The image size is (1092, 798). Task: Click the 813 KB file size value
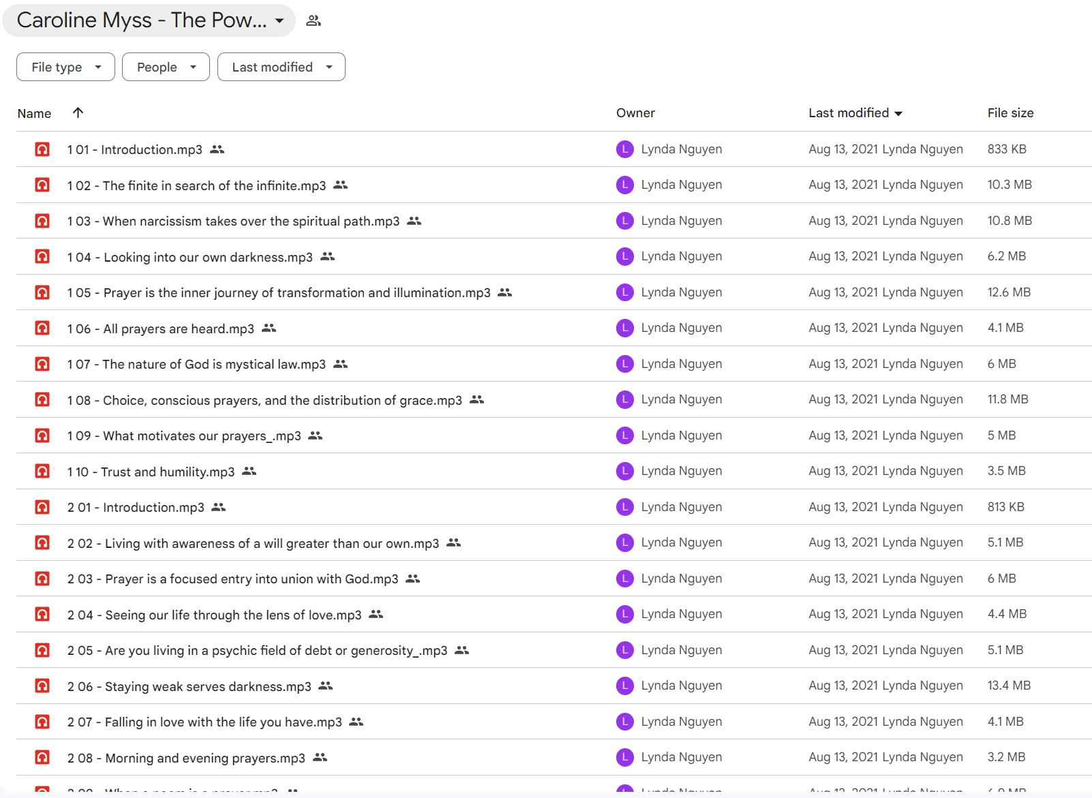pos(1006,507)
